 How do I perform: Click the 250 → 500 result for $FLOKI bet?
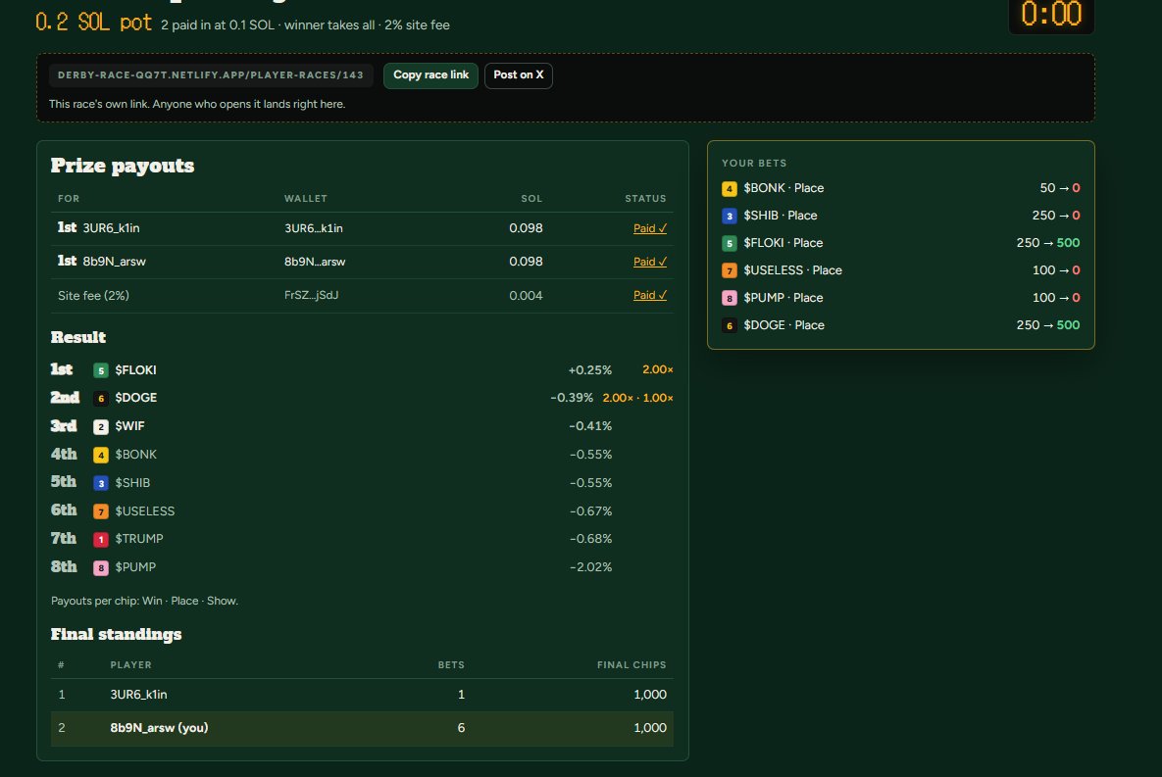click(1048, 243)
